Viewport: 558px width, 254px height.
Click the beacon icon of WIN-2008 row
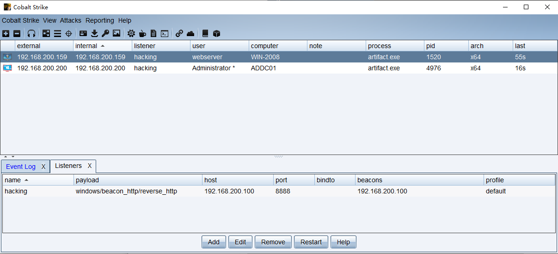(x=7, y=57)
